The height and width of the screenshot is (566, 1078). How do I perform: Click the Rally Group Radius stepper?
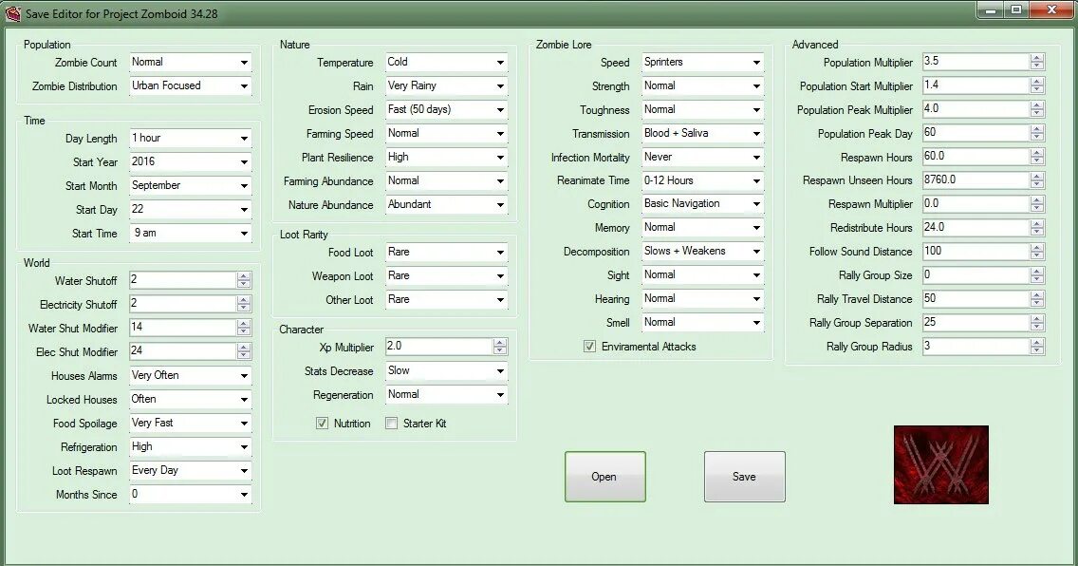1037,347
